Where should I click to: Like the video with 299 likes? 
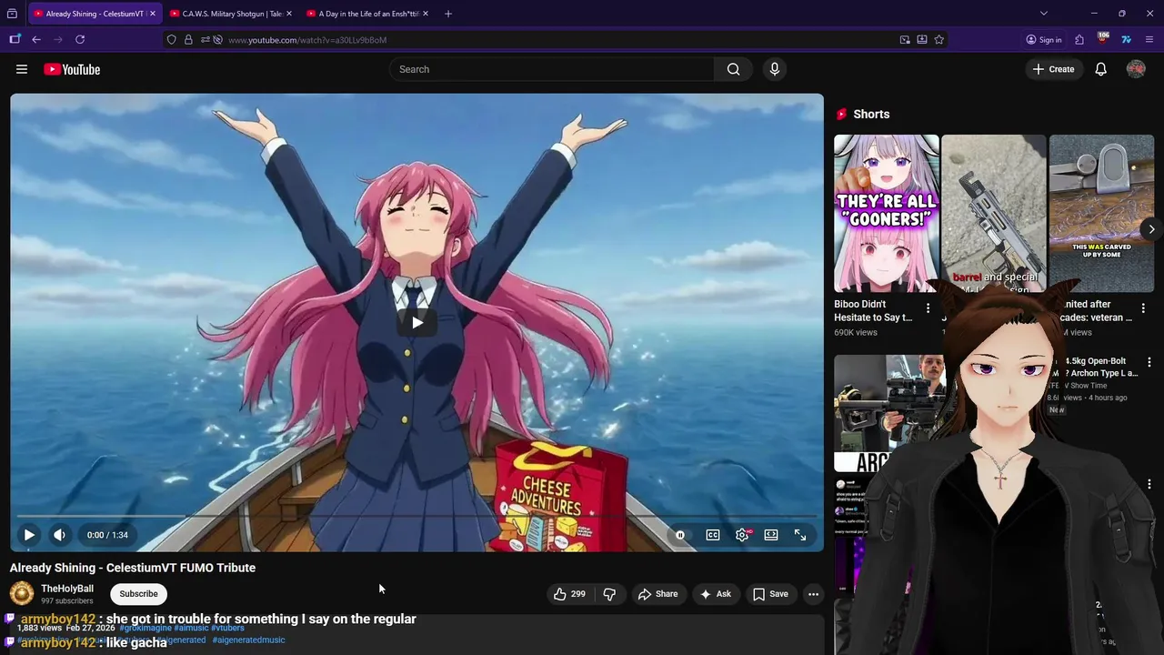pos(569,594)
